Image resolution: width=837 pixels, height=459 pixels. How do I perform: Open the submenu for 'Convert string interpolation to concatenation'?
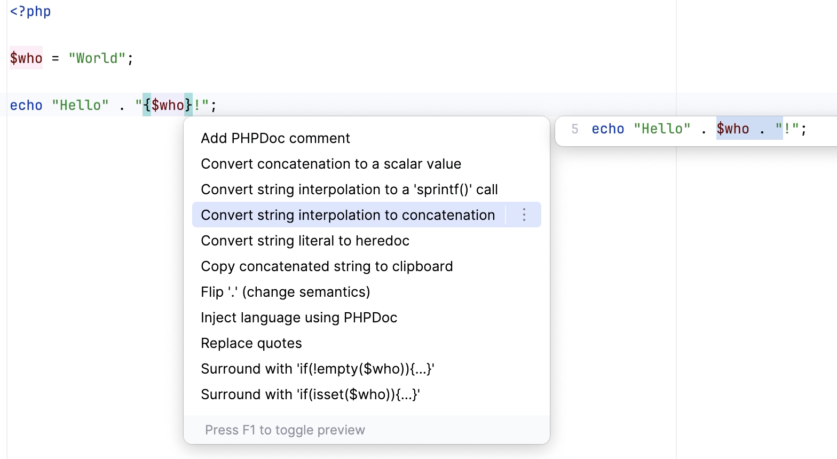click(x=524, y=215)
